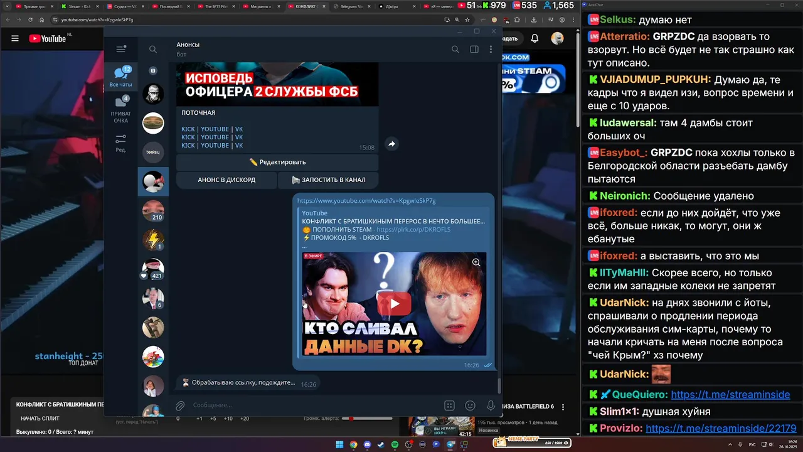The image size is (803, 452).
Task: Bookmark this page with star icon
Action: click(467, 19)
